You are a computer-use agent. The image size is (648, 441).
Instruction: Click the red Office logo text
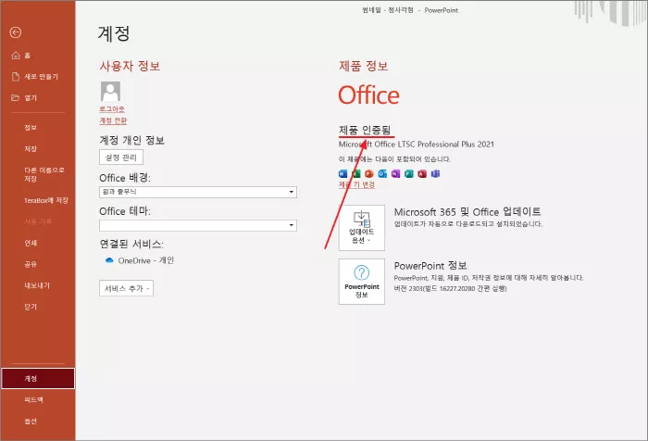[369, 95]
